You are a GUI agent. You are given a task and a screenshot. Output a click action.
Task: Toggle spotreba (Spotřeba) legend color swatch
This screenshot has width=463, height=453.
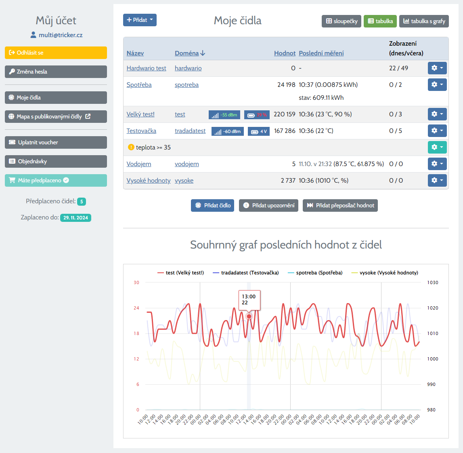click(x=291, y=273)
